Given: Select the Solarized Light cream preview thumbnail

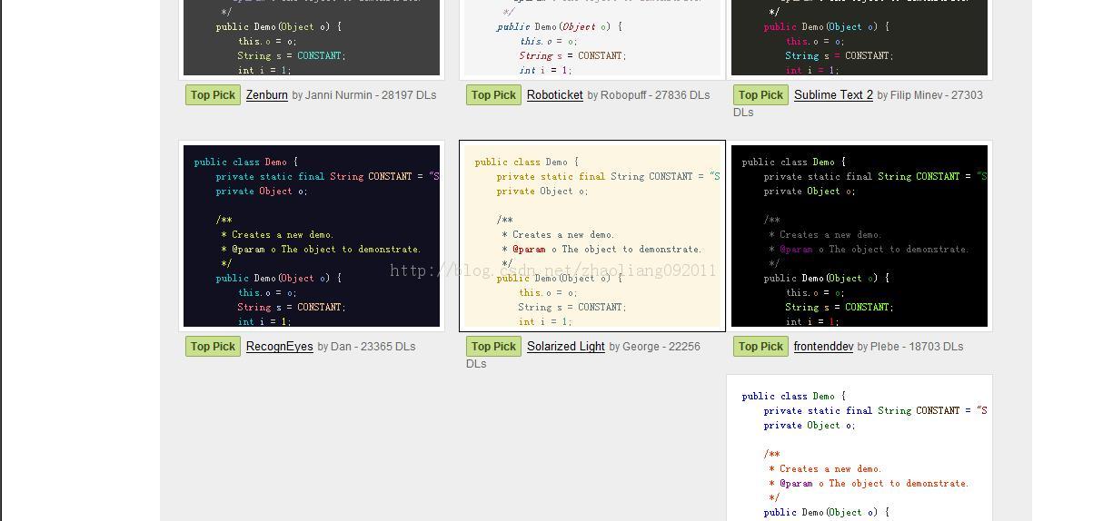Looking at the screenshot, I should tap(592, 236).
